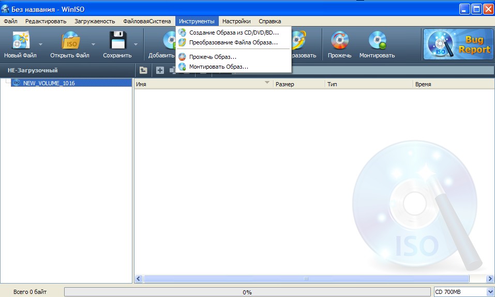Click the Сохранить floppy disk icon
Screen dimensions: 495x297
point(118,40)
